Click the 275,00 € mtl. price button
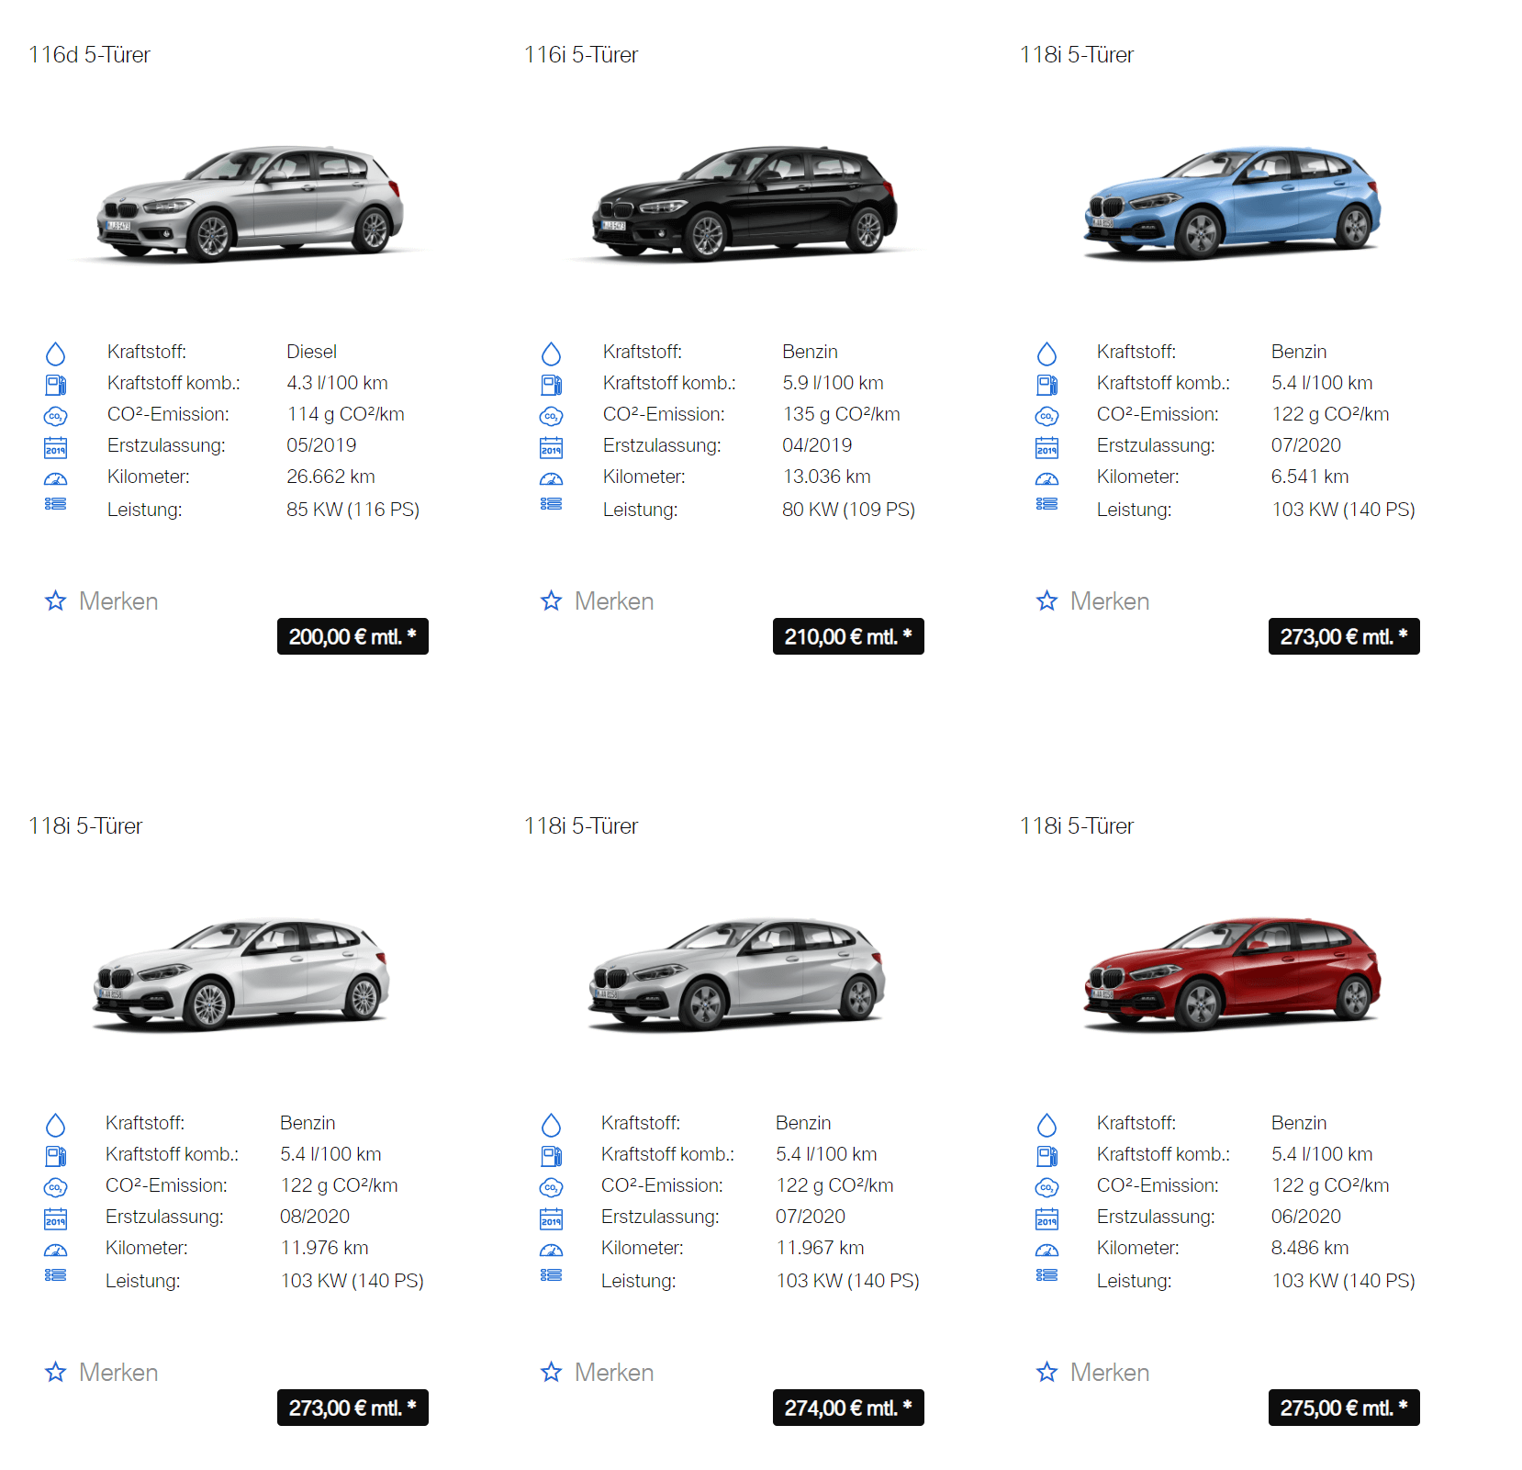Screen dimensions: 1522x1470 pyautogui.click(x=1344, y=1408)
